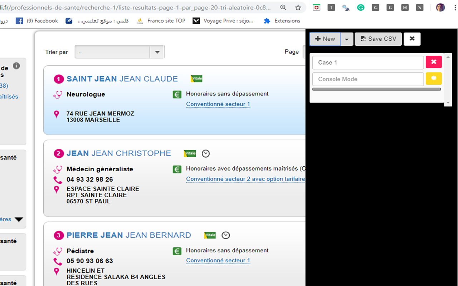The height and width of the screenshot is (286, 458).
Task: Open the Voyage Privé bookmark
Action: pos(223,21)
